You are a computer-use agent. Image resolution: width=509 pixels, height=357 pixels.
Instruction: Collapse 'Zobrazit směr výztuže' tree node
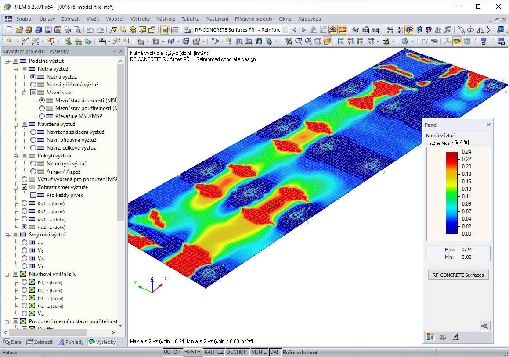click(15, 187)
